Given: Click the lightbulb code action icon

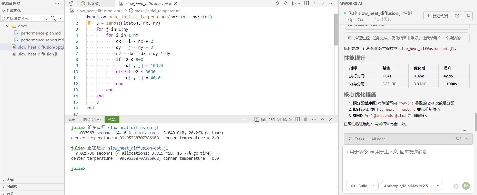Looking at the screenshot, I should (89, 22).
